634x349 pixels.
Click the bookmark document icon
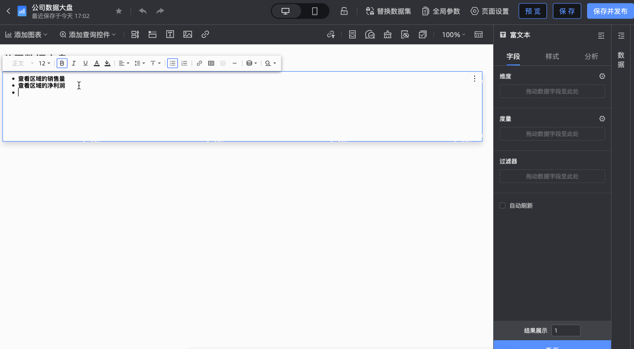point(352,35)
